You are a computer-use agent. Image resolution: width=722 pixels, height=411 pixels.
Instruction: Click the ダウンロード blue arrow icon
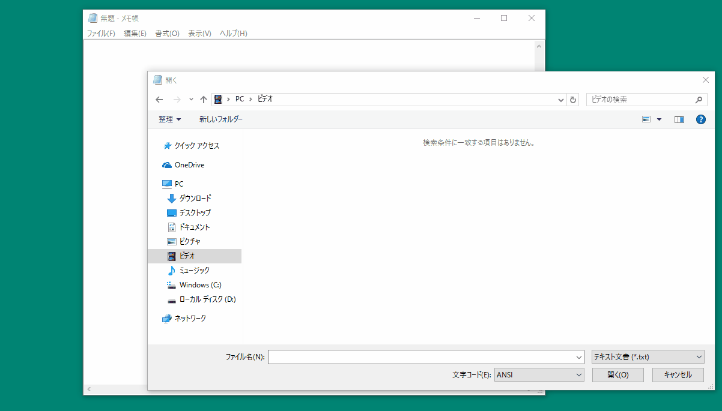172,198
